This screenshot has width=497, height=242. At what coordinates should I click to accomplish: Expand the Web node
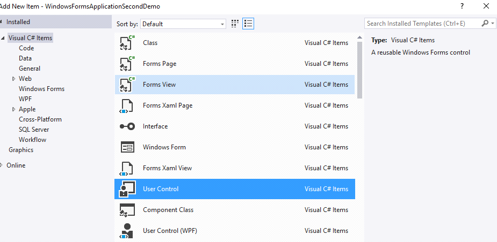coord(13,79)
